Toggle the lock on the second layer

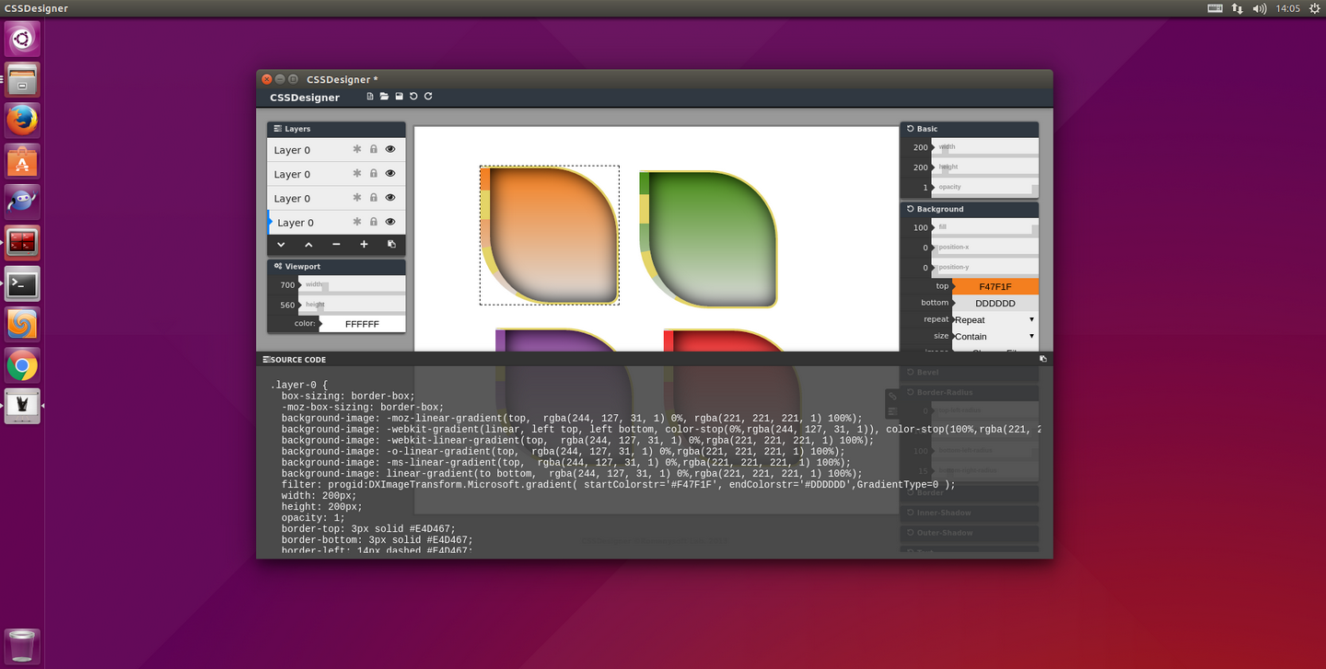(373, 173)
